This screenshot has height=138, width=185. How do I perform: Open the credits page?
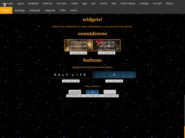[74, 3]
